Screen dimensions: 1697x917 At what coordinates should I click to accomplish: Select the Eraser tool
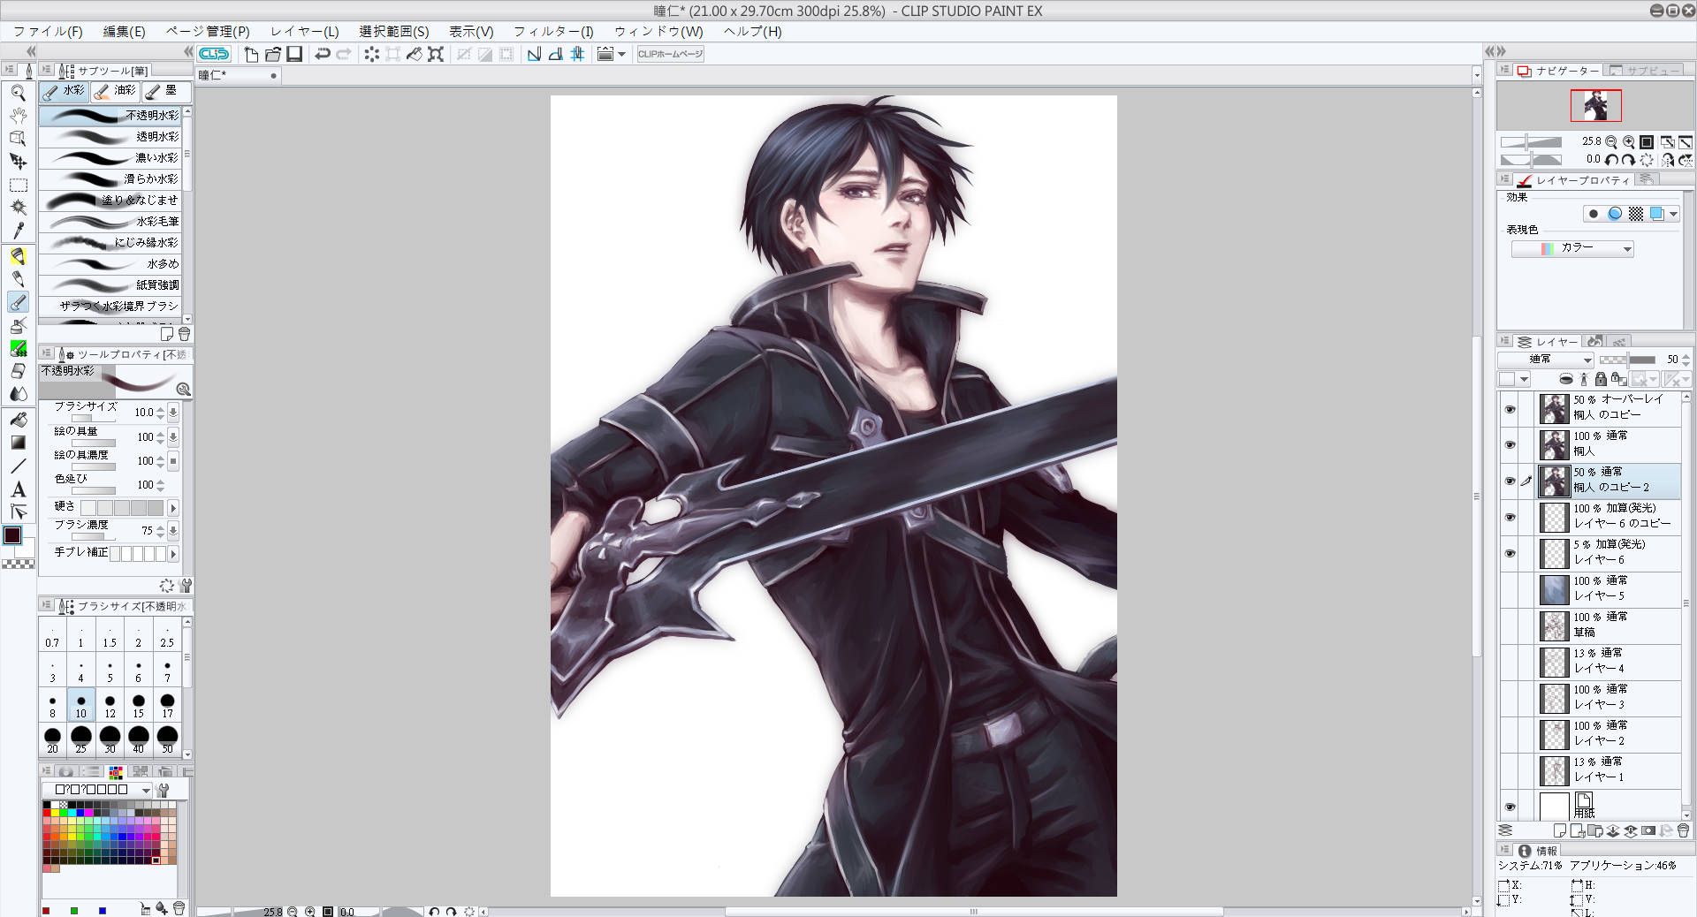tap(18, 371)
